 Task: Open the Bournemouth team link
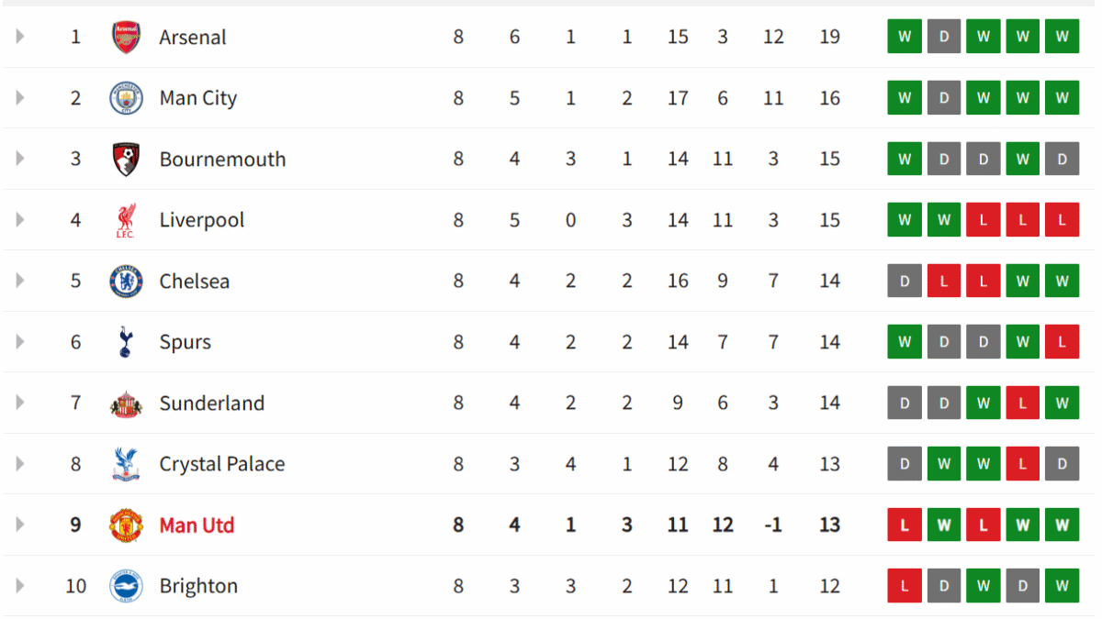[x=222, y=160]
